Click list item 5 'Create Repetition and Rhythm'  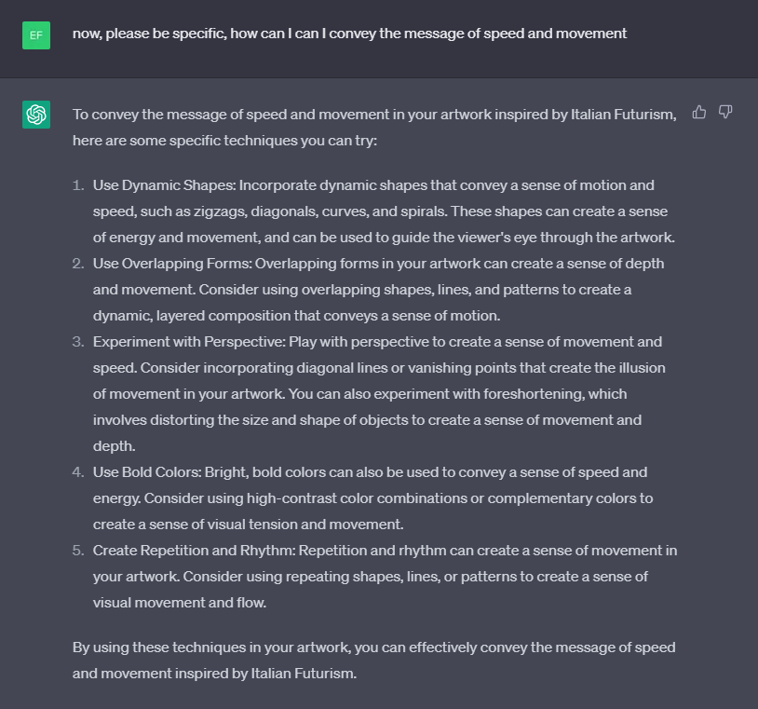[385, 577]
